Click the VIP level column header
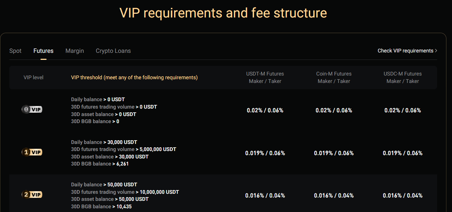This screenshot has width=452, height=212. click(x=33, y=78)
